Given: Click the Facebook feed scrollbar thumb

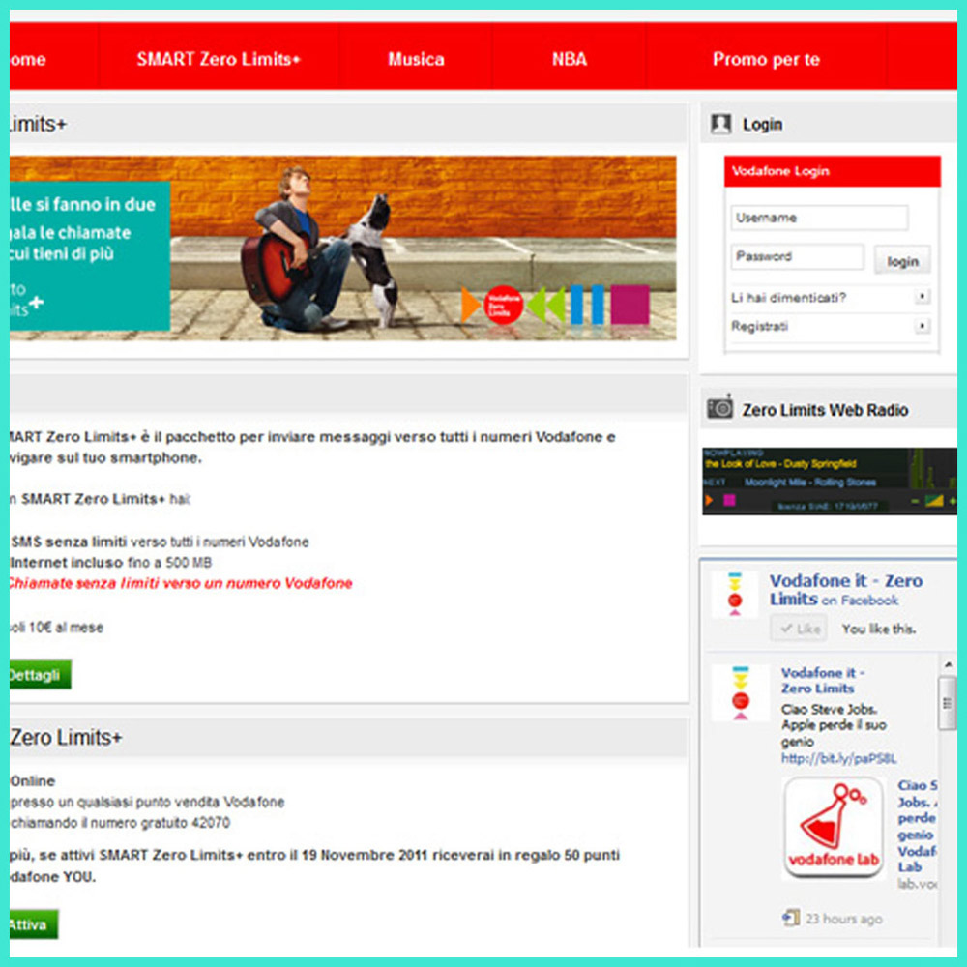Looking at the screenshot, I should [x=948, y=703].
